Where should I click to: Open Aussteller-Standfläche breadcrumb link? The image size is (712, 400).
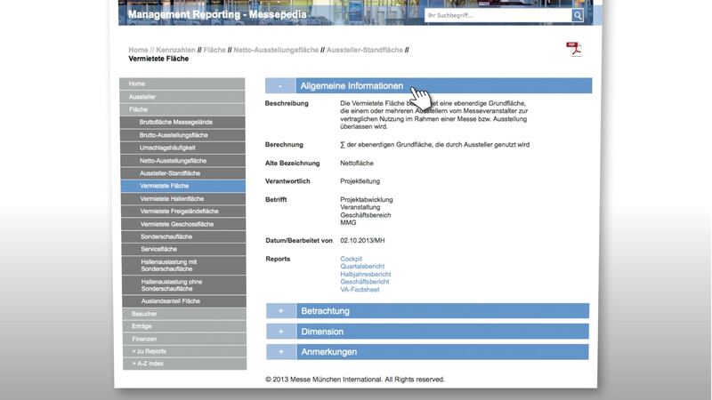pyautogui.click(x=365, y=50)
